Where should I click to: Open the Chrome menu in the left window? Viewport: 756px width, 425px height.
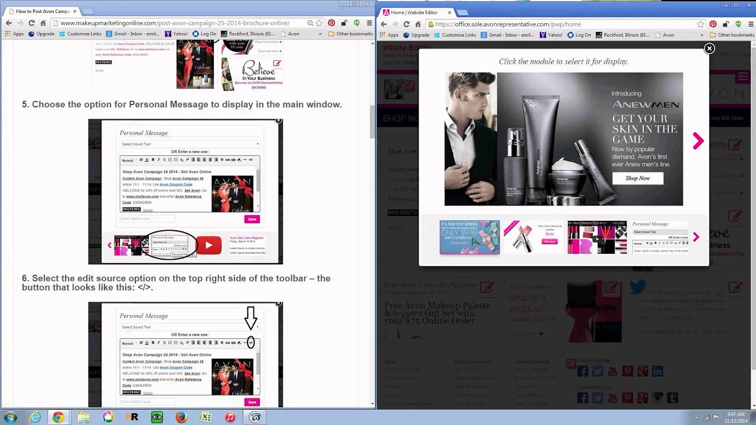370,23
